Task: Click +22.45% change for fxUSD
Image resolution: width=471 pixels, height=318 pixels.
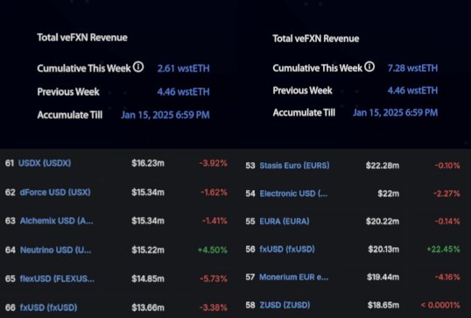Action: (x=443, y=249)
